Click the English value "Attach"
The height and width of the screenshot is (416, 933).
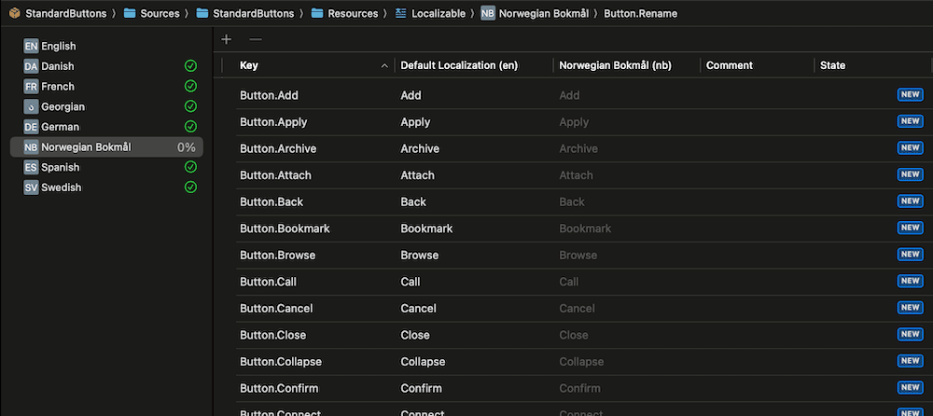tap(418, 175)
